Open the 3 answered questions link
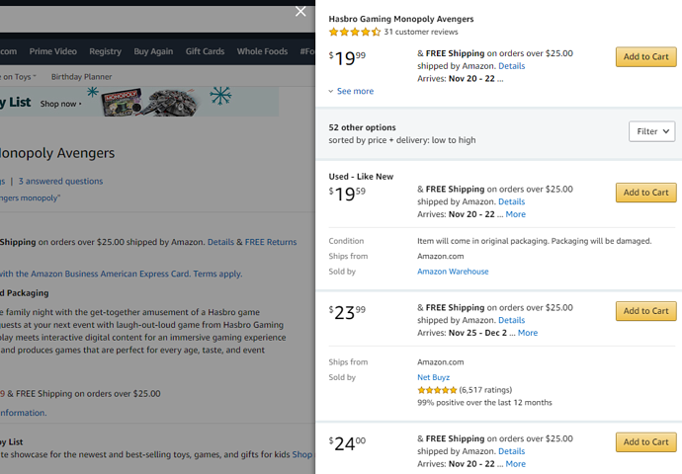The height and width of the screenshot is (474, 682). click(60, 181)
